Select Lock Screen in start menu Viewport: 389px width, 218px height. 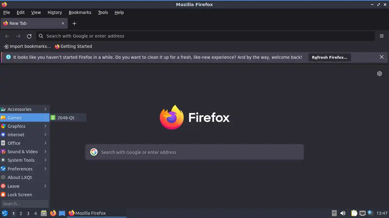pos(25,195)
